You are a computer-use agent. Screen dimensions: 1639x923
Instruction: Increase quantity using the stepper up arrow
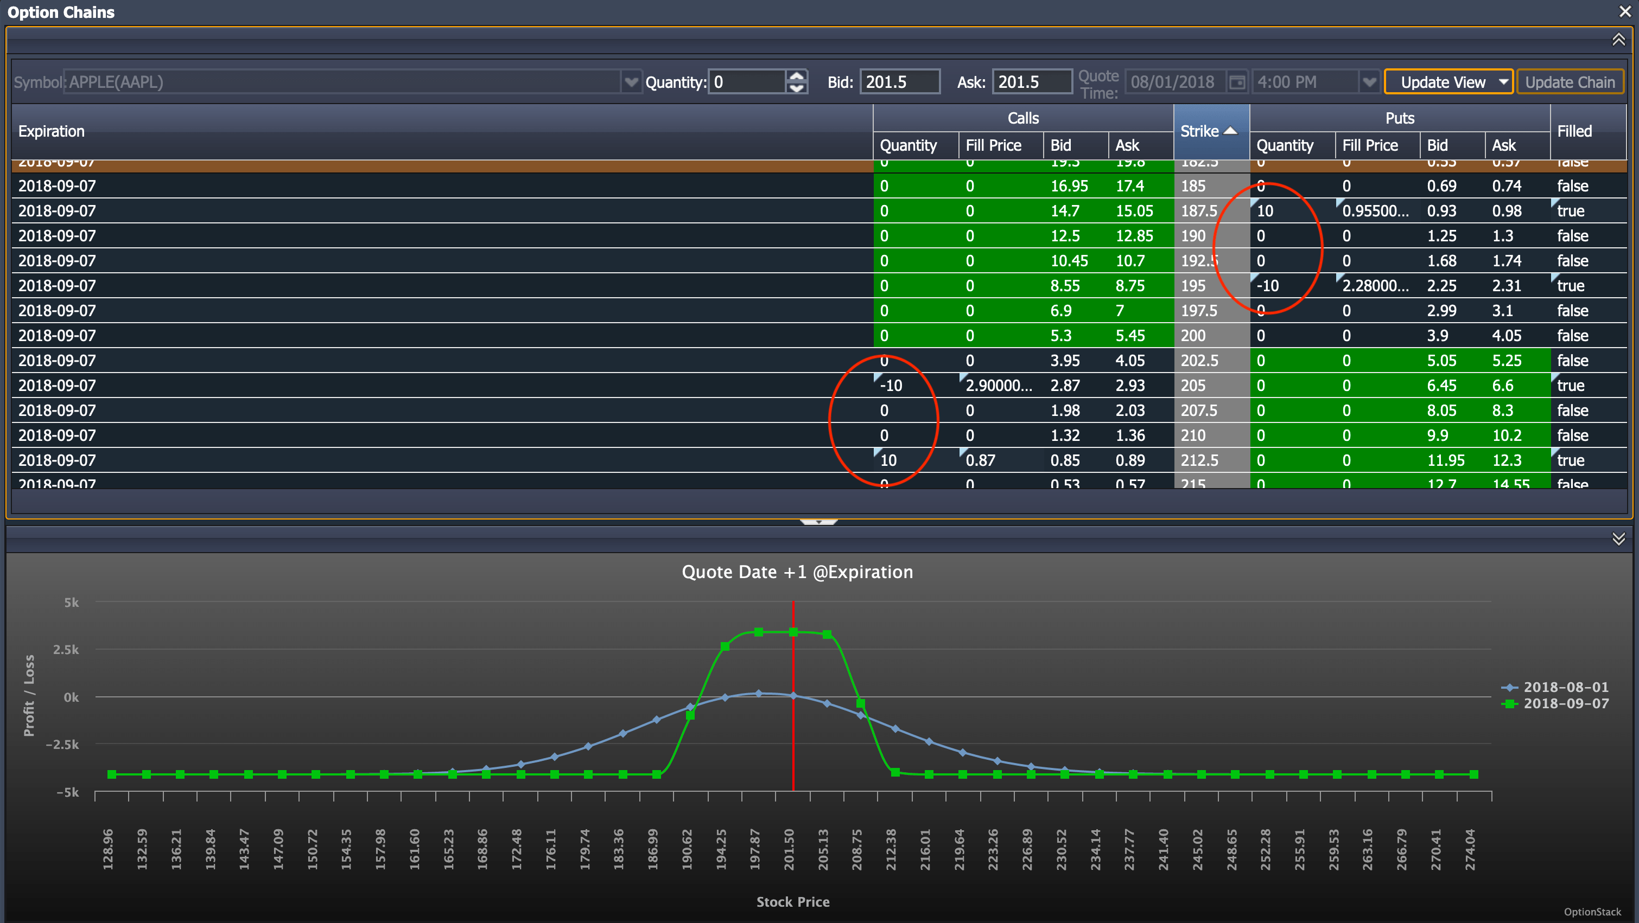click(797, 75)
